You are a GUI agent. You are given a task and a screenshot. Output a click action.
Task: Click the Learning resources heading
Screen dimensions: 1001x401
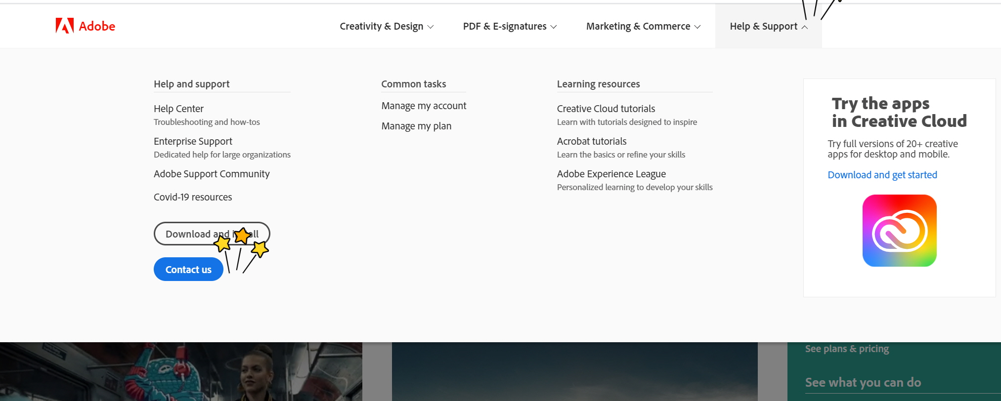(598, 84)
